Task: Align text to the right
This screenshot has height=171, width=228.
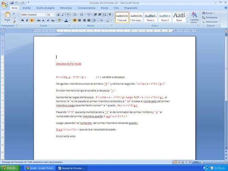Action: [84, 21]
